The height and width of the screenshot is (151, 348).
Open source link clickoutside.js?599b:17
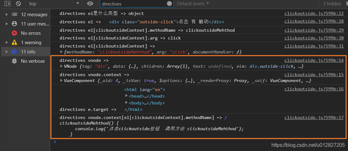coord(314,118)
